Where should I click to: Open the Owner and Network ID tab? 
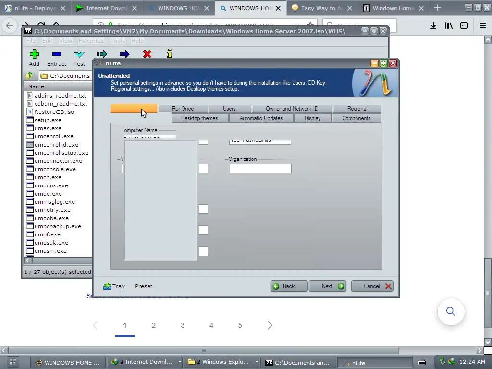[292, 108]
